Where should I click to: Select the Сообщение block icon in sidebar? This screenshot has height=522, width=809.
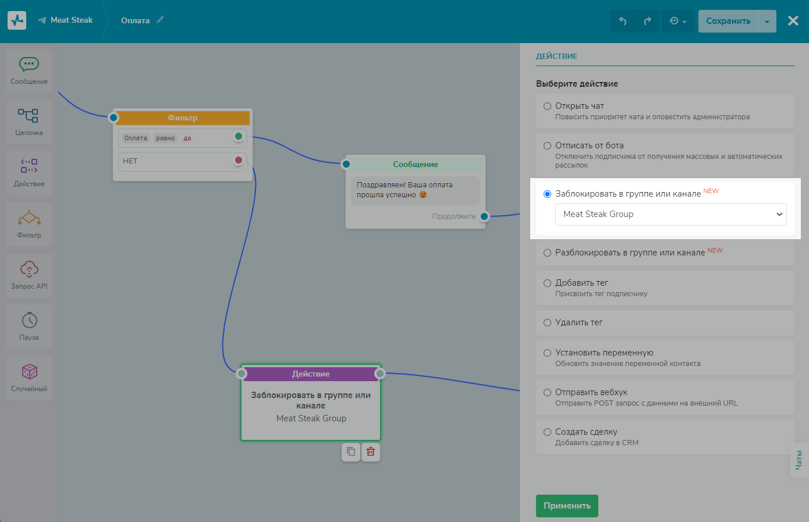29,64
